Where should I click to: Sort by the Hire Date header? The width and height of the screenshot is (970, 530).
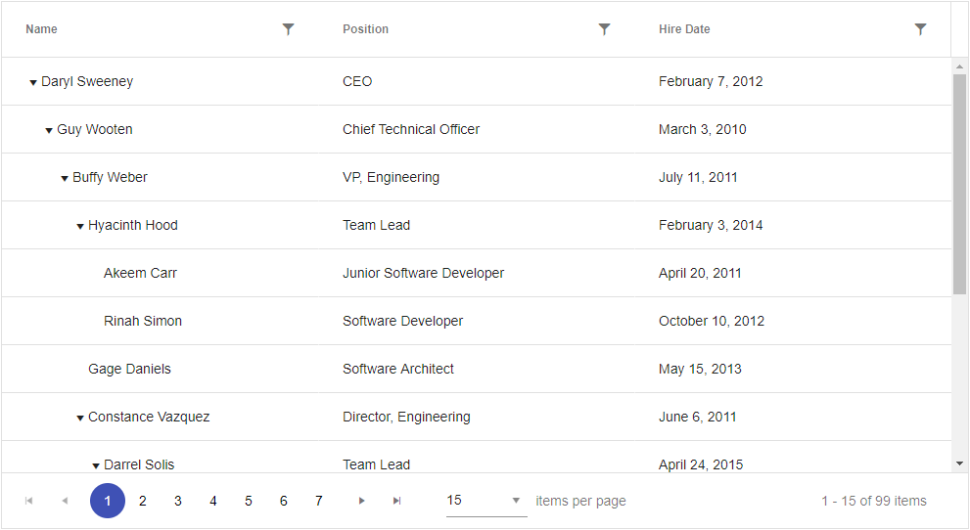pyautogui.click(x=684, y=29)
